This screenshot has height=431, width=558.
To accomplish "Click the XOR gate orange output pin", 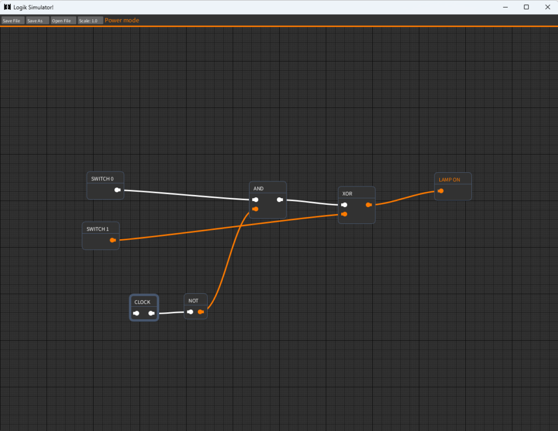I will (369, 205).
